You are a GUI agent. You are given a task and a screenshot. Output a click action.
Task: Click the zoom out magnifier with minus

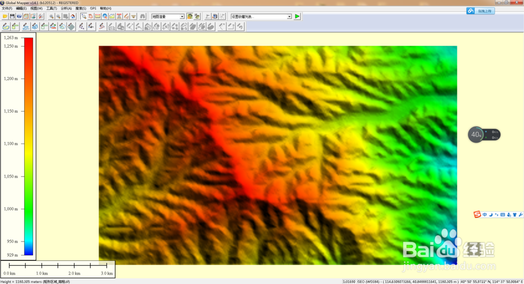tap(59, 16)
